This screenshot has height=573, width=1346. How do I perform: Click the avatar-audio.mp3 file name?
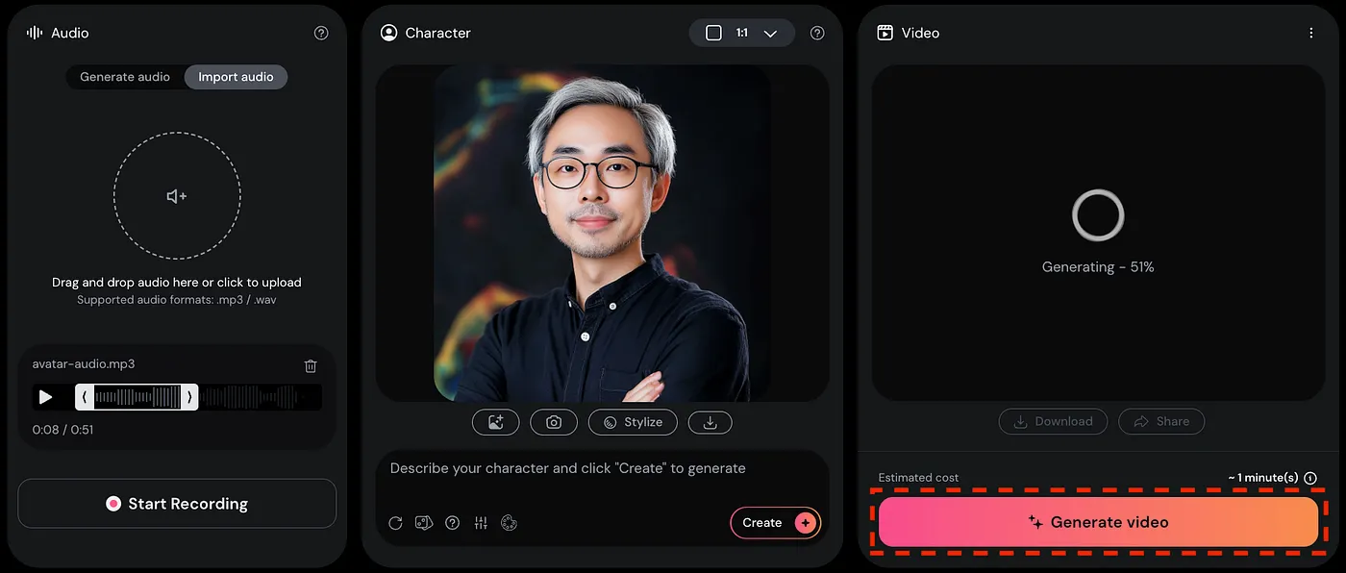84,364
